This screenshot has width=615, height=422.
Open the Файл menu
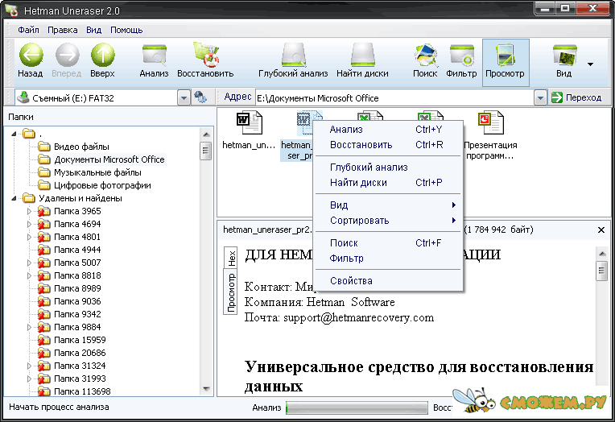(x=28, y=30)
